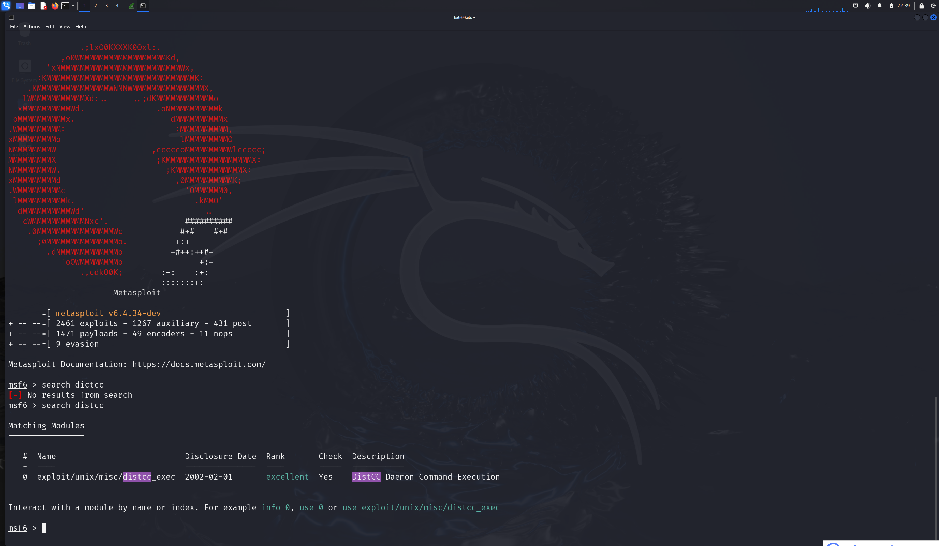939x546 pixels.
Task: Open the File menu
Action: click(x=14, y=27)
